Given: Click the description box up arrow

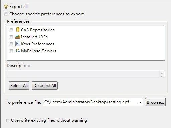Looking at the screenshot, I should point(162,73).
